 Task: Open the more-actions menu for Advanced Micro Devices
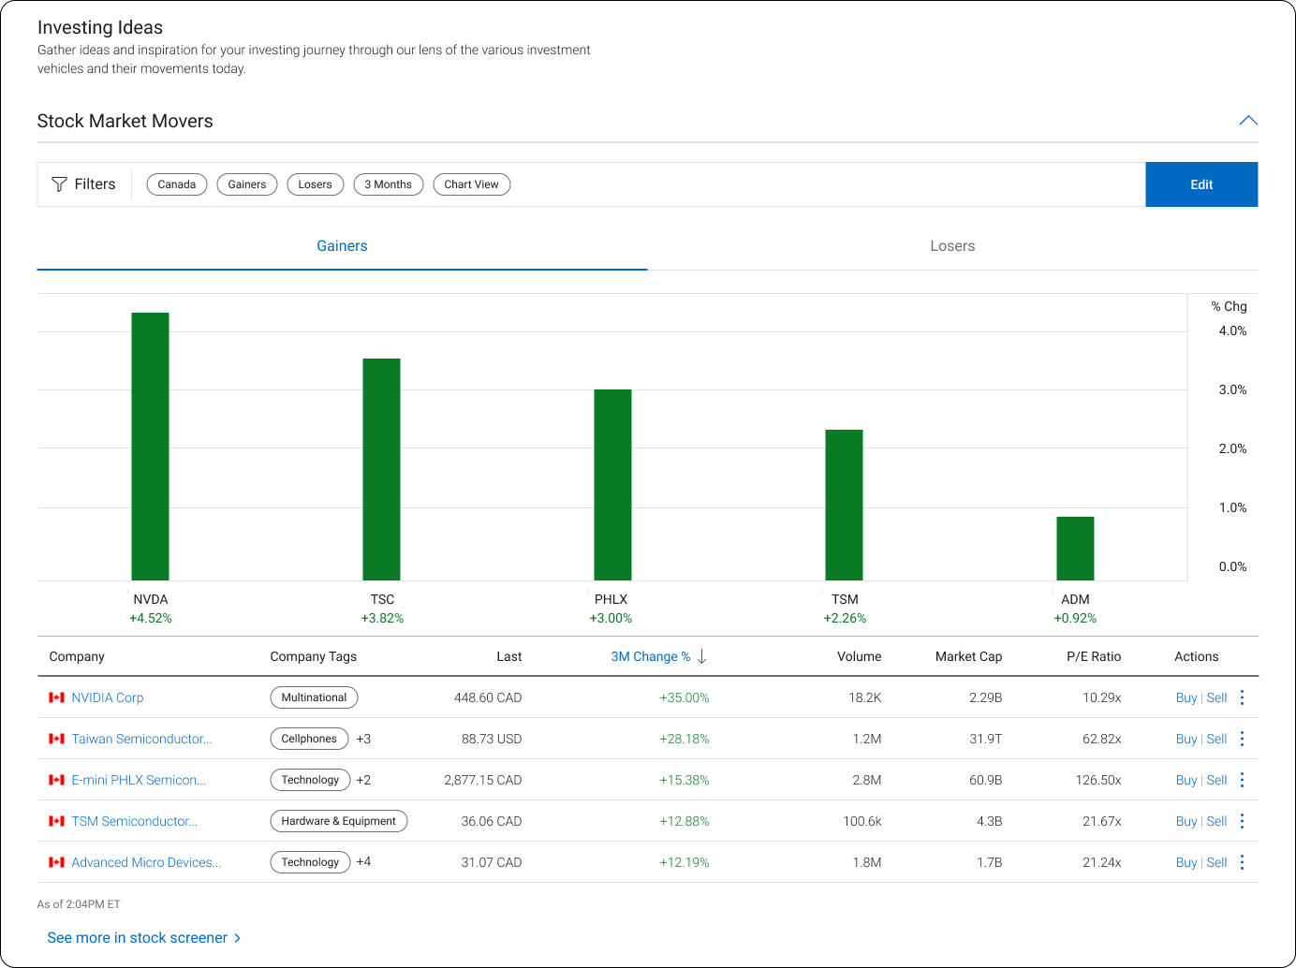pos(1243,862)
